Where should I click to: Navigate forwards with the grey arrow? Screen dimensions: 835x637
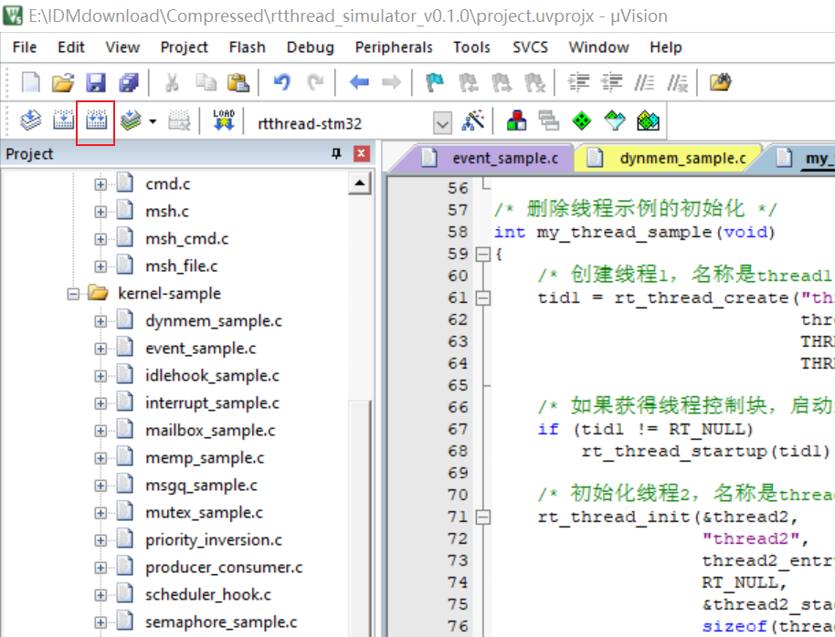[x=391, y=82]
